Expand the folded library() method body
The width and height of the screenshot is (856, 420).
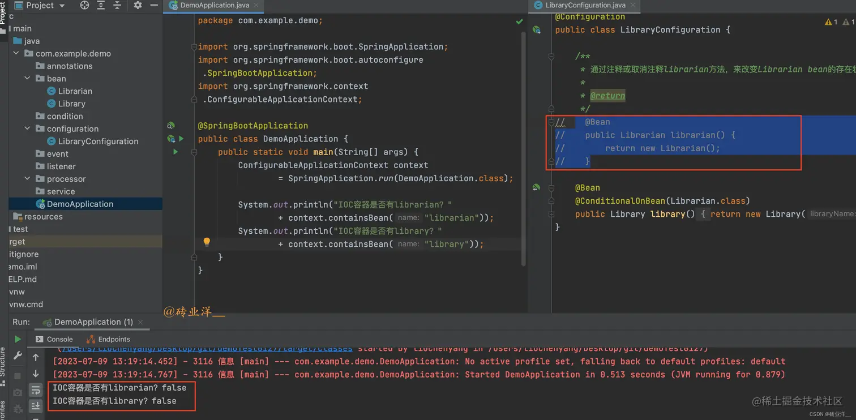551,214
